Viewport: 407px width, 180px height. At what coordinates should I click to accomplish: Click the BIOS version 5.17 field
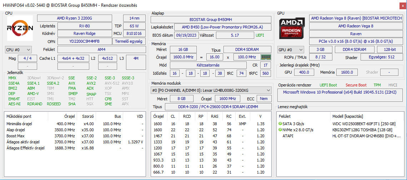[235, 35]
